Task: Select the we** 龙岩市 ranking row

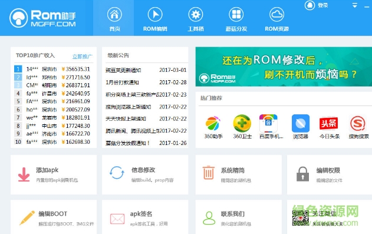Action: click(52, 118)
